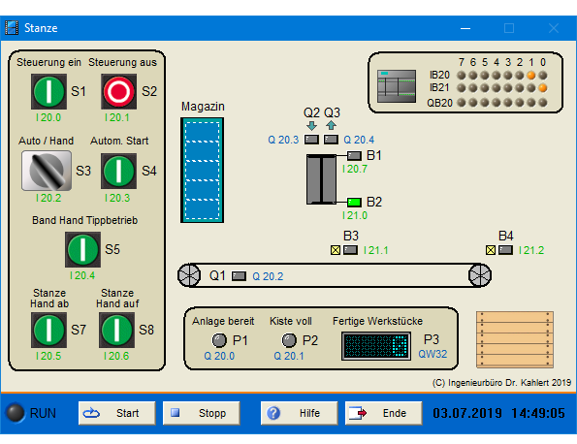The height and width of the screenshot is (444, 577).
Task: Click the I 21.0 address label
Action: coord(355,215)
